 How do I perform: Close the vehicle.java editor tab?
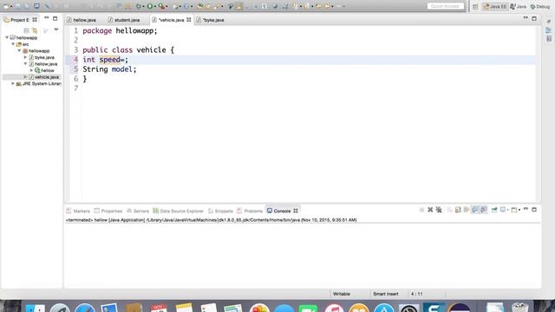click(x=189, y=20)
